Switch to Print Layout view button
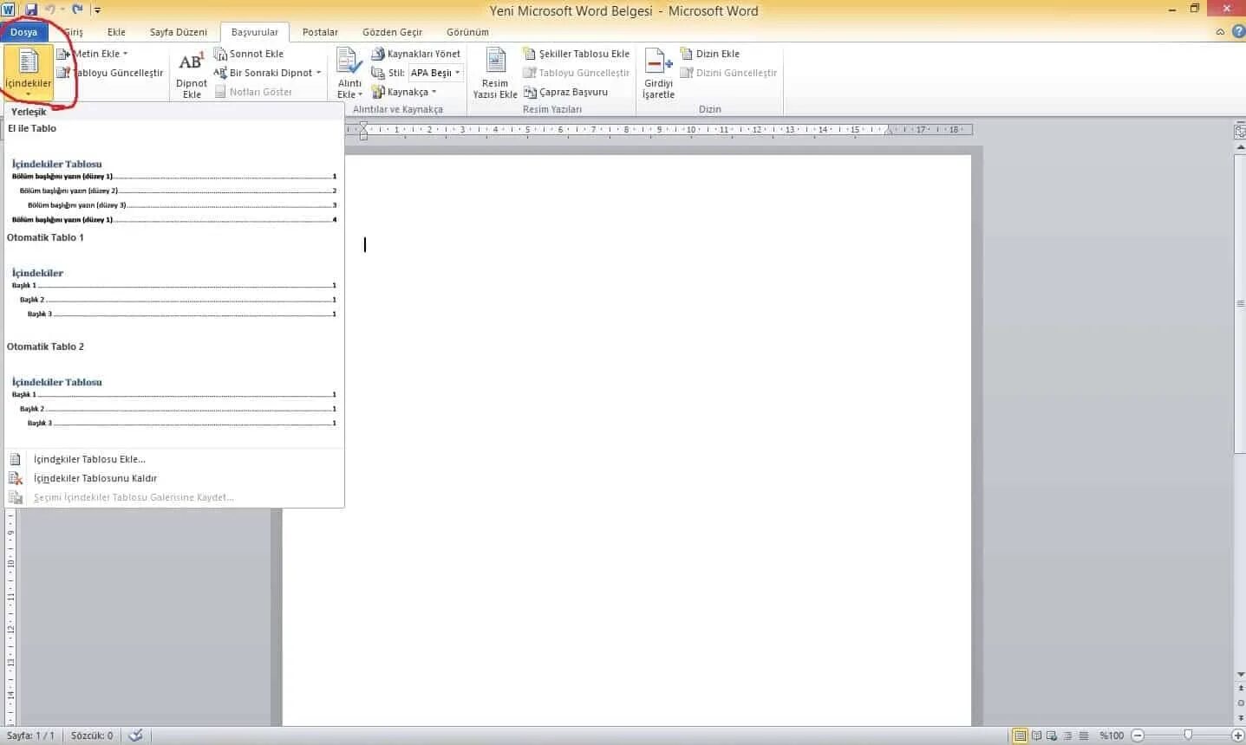 1021,735
